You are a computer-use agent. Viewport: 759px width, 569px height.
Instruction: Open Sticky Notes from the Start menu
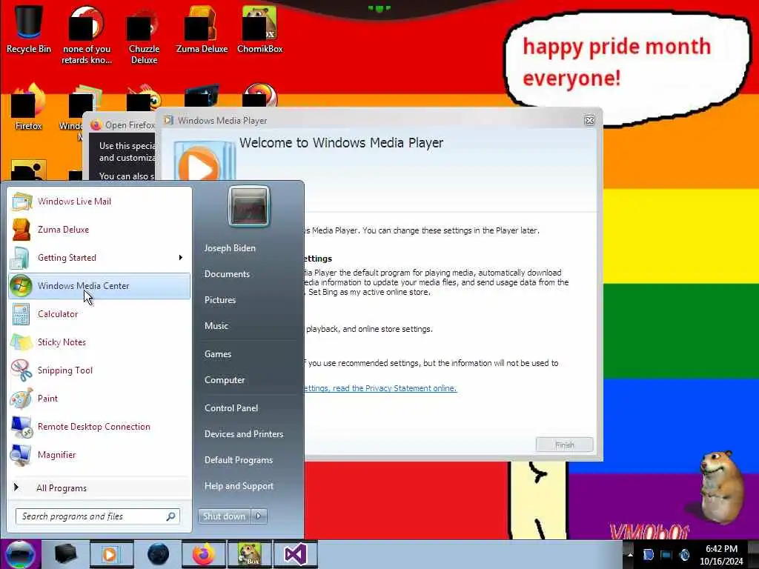[x=99, y=342]
